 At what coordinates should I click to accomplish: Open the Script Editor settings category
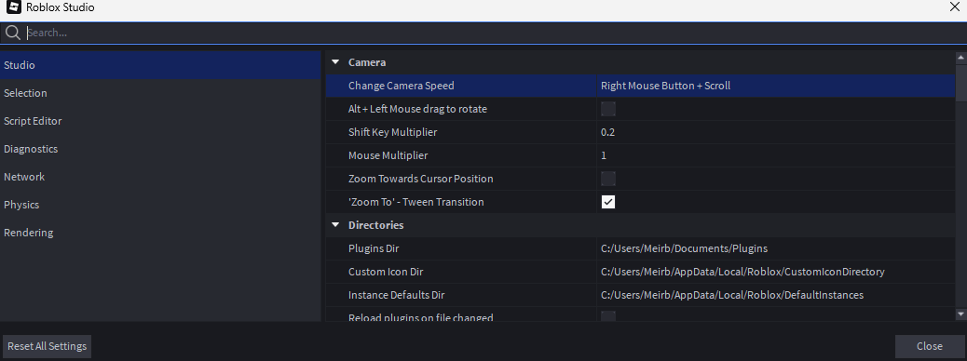[x=160, y=121]
